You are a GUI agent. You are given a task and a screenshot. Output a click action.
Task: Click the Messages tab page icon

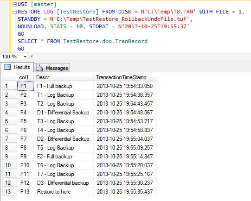(x=39, y=68)
